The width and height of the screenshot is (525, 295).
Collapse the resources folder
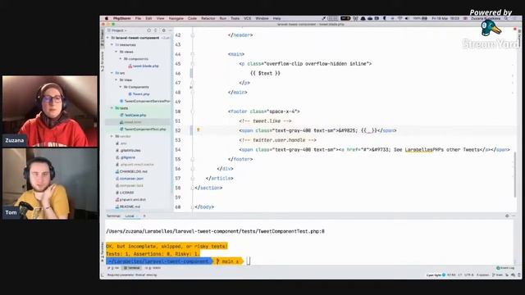click(112, 45)
